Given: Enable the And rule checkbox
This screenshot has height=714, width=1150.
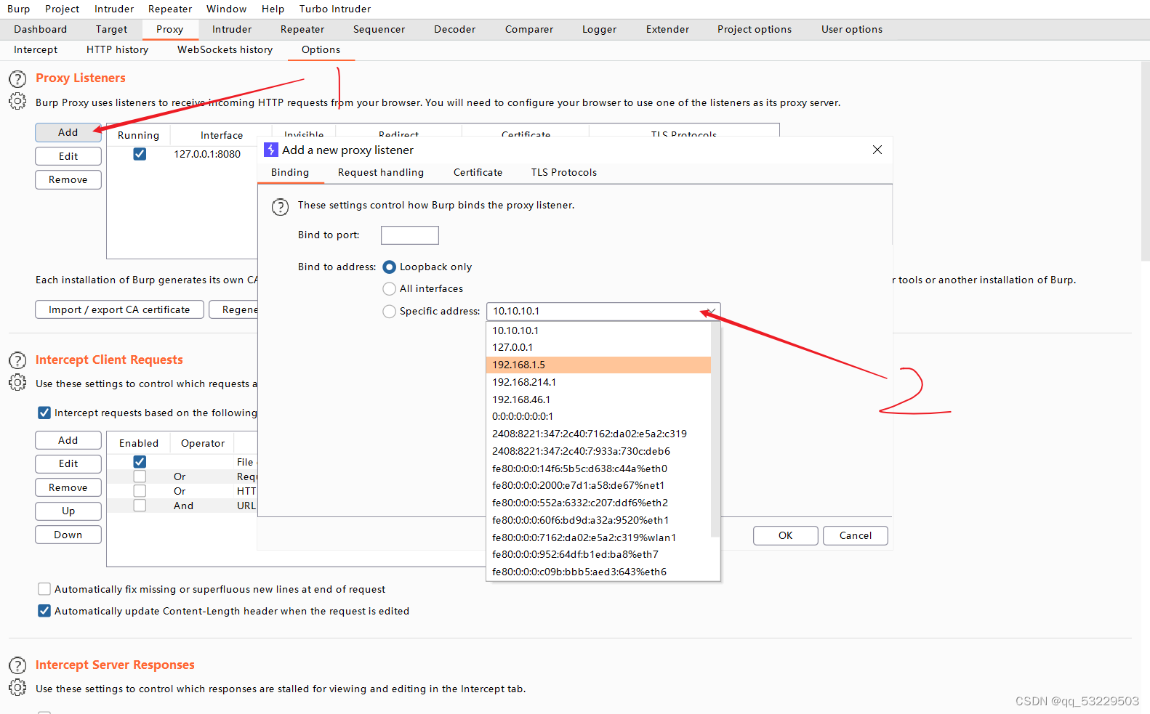Looking at the screenshot, I should coord(140,506).
